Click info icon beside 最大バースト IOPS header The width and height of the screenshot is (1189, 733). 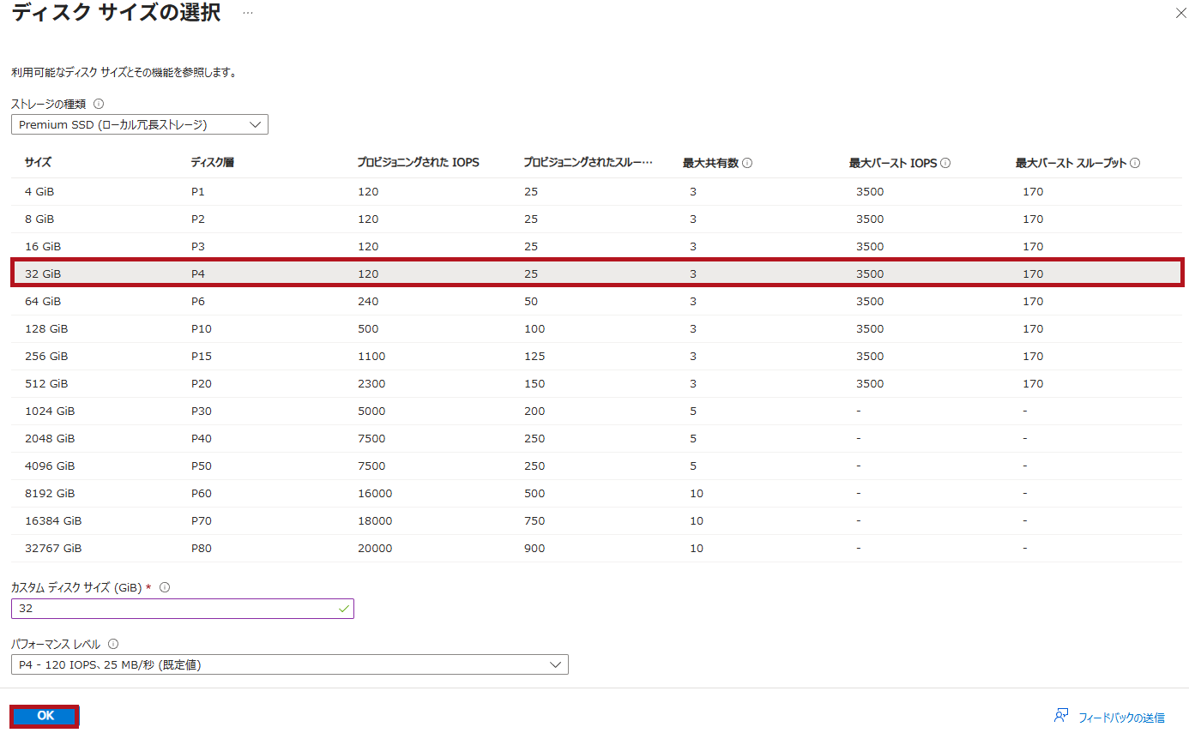[x=945, y=163]
